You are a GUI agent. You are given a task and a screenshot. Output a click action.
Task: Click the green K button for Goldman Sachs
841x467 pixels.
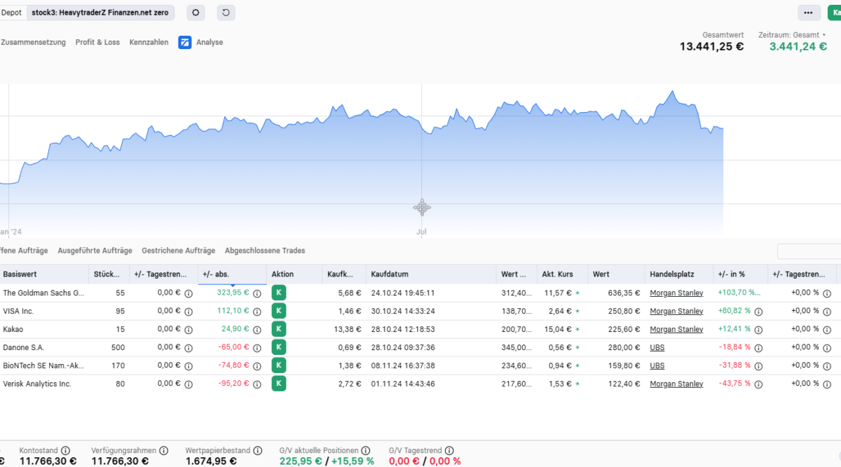(x=279, y=293)
